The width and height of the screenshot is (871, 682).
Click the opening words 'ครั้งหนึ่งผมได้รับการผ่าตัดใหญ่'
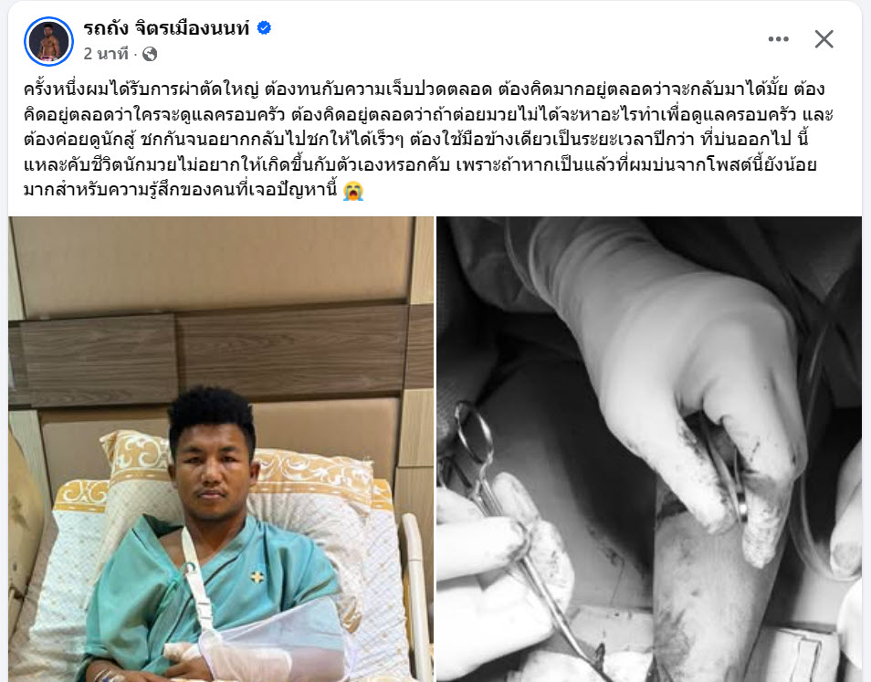click(x=142, y=89)
